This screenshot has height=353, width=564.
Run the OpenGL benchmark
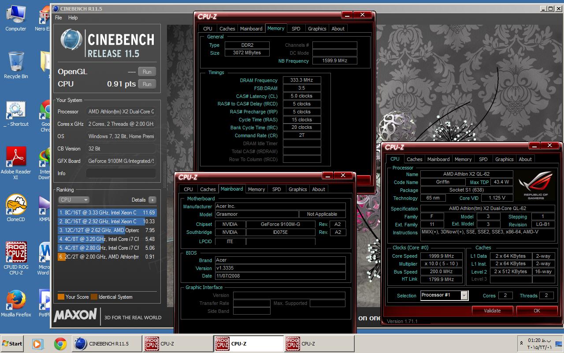(147, 71)
